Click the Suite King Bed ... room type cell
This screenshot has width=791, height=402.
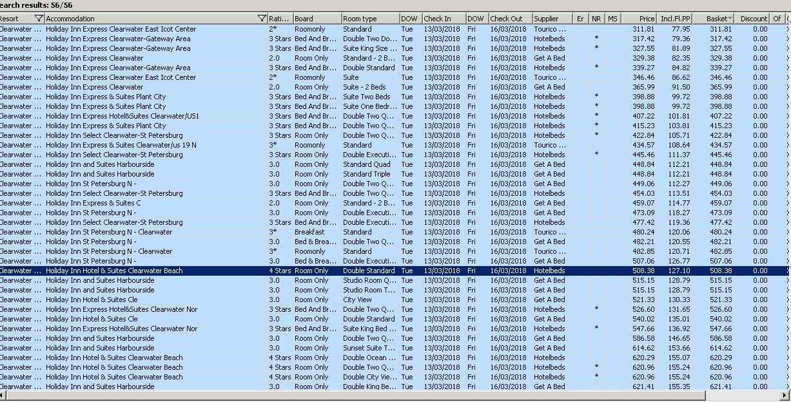370,329
